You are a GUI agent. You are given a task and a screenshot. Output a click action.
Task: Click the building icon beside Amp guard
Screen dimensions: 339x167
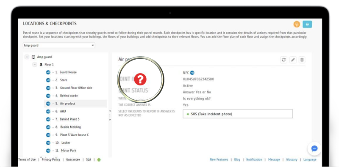point(33,57)
